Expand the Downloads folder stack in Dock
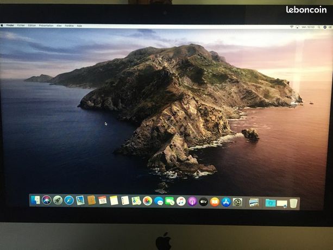Screen dimensions: 333x250 pos(271,203)
